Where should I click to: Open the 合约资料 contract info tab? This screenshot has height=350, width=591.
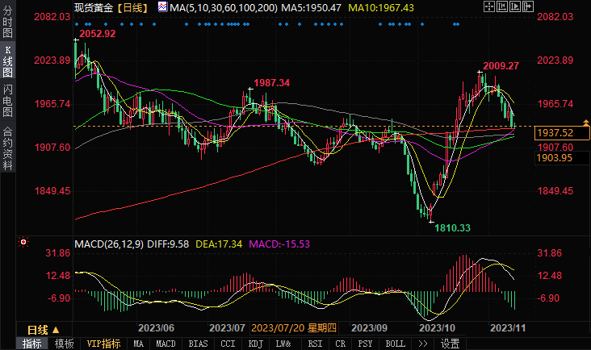[7, 148]
